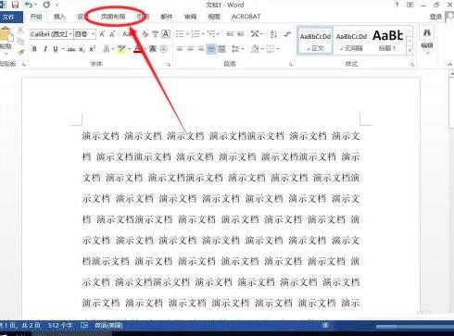This screenshot has width=454, height=336.
Task: Open the Clipboard (剪贴板) dialog launcher
Action: pos(24,65)
